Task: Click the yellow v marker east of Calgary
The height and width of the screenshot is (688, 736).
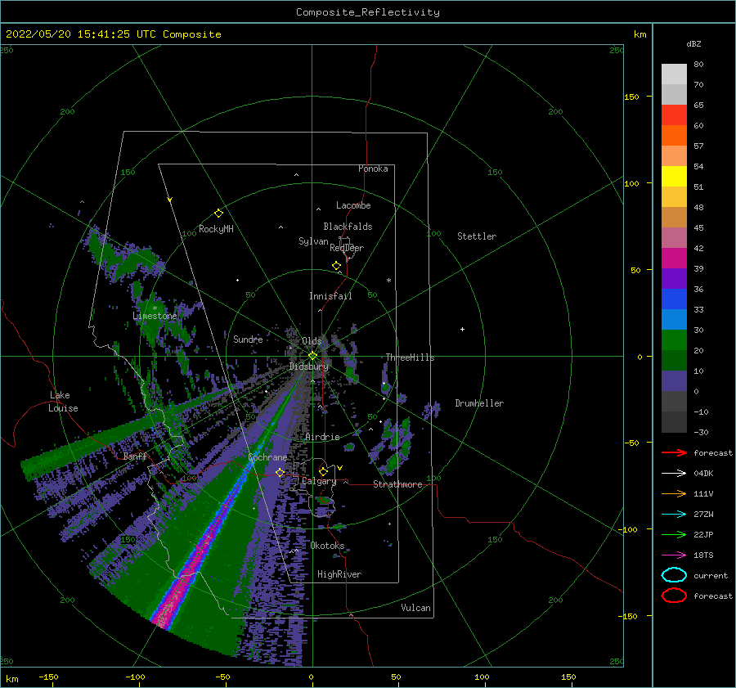Action: [339, 468]
